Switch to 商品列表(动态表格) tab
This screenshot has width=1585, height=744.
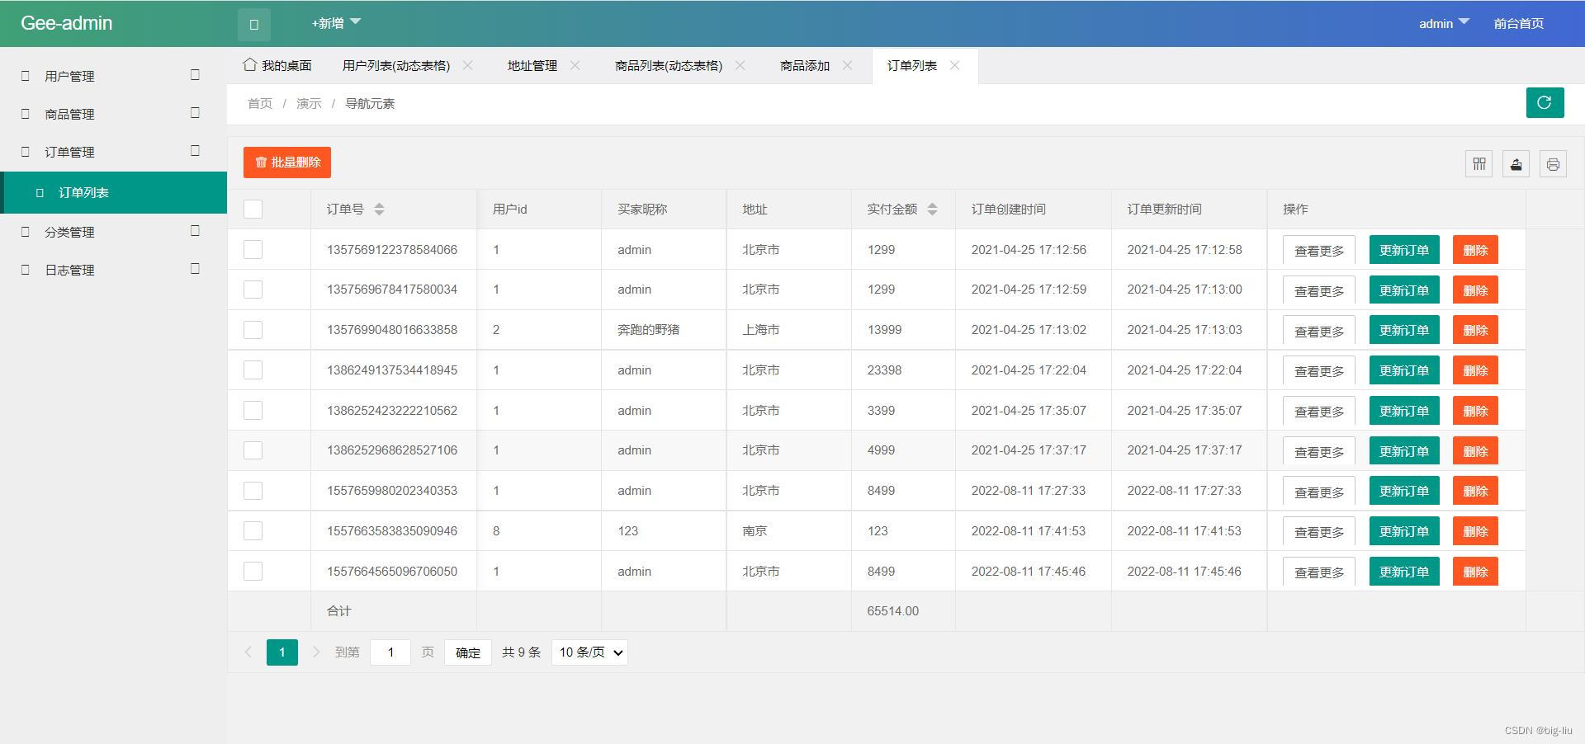669,65
